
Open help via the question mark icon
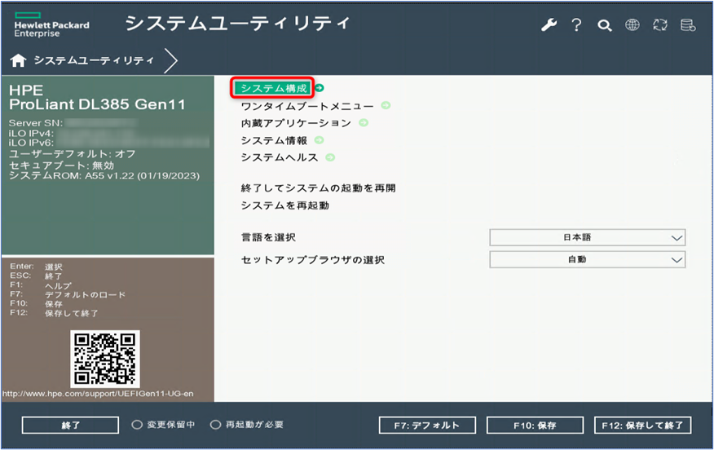pos(576,24)
